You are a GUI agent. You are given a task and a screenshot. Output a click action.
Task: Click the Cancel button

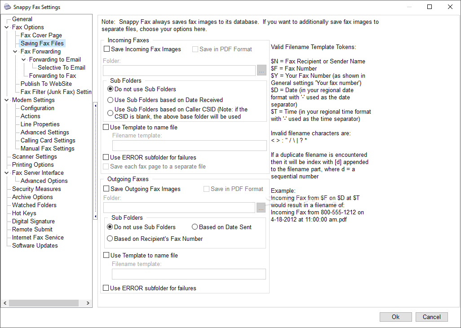432,317
